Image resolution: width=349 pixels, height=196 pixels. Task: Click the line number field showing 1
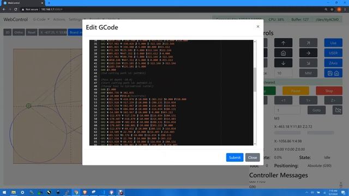point(287,110)
